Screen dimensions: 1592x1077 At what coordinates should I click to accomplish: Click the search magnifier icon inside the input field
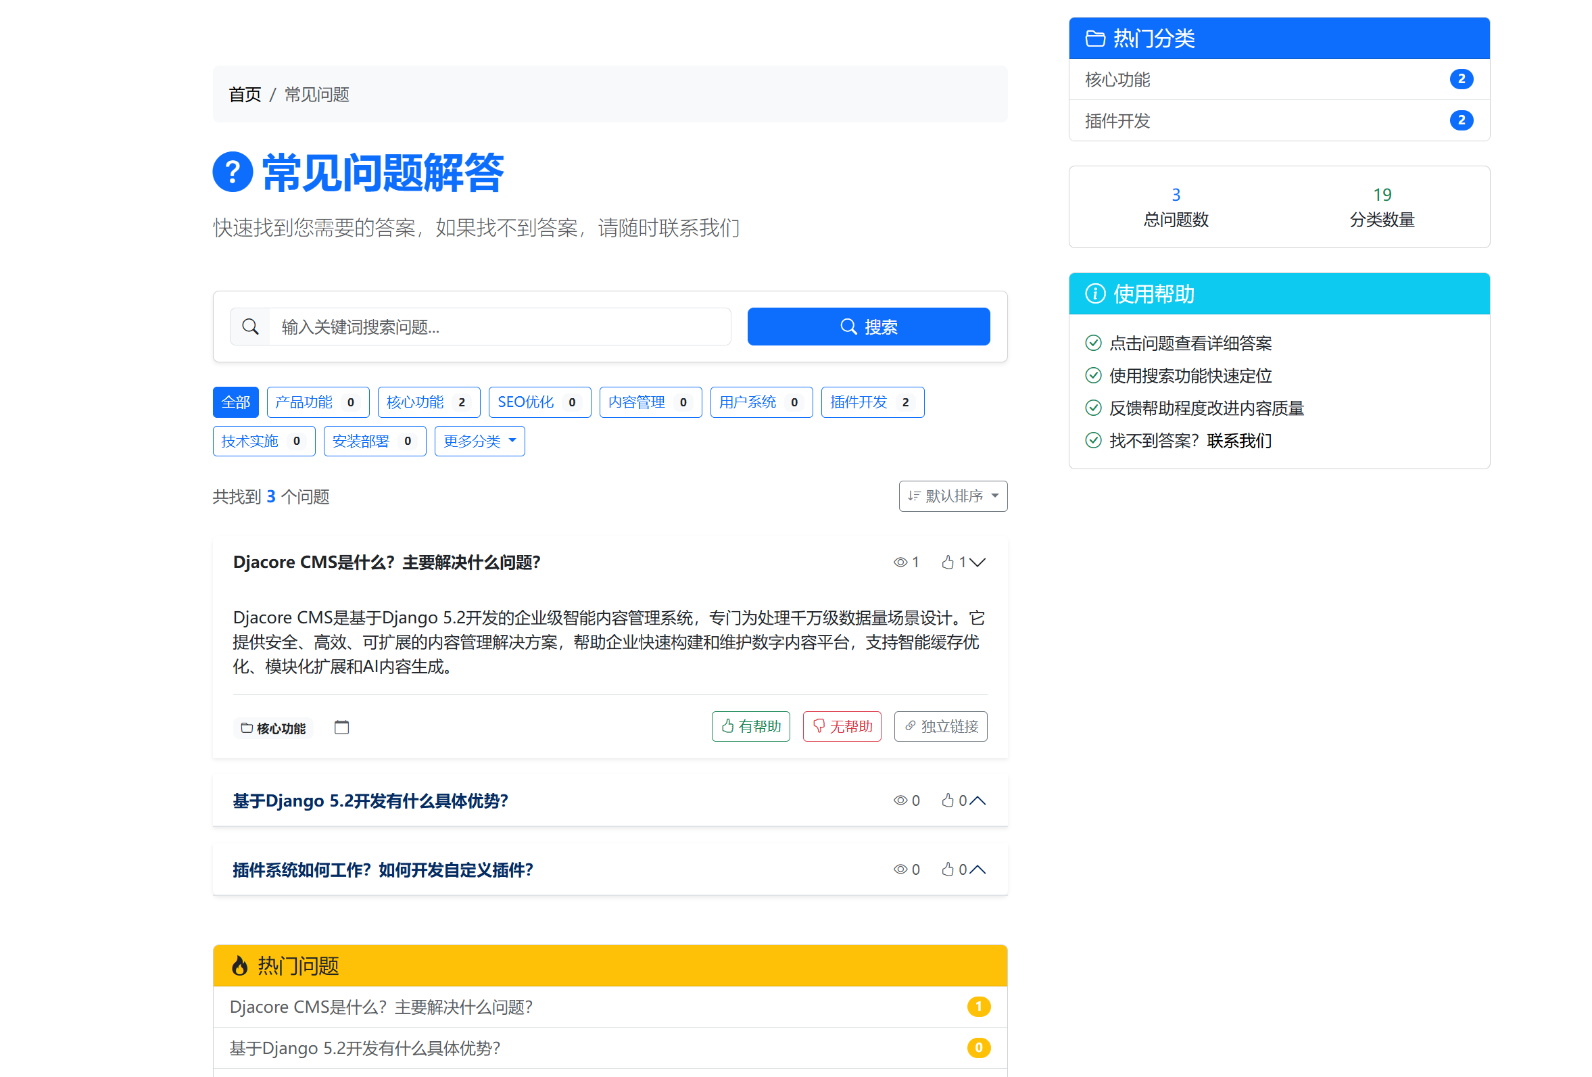[x=250, y=327]
